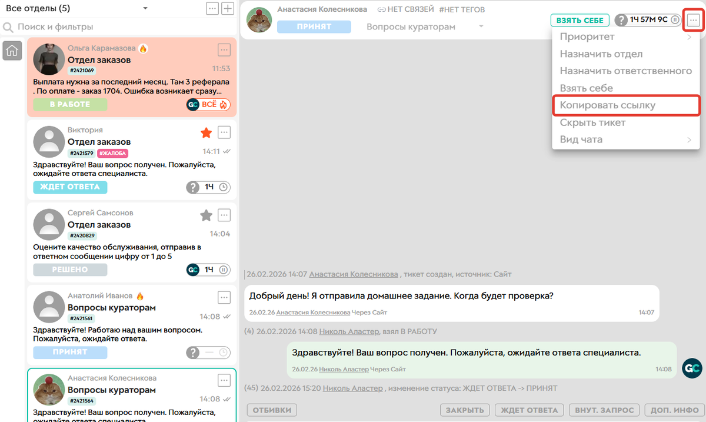Click Анастасия Колесникова cat avatar in chat header

pos(259,20)
